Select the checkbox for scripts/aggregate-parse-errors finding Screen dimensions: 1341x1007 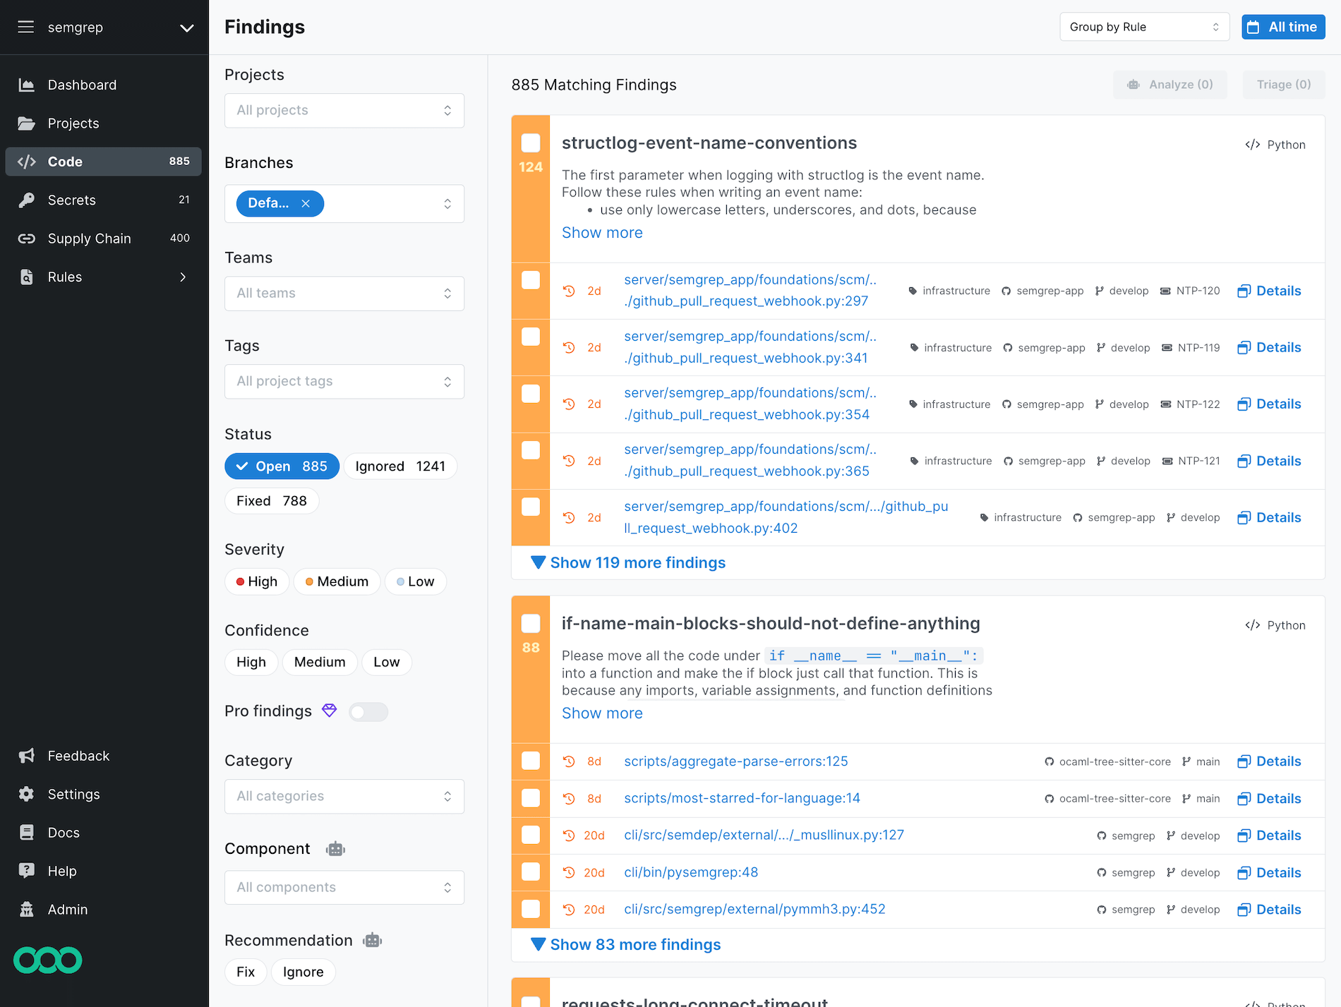530,761
